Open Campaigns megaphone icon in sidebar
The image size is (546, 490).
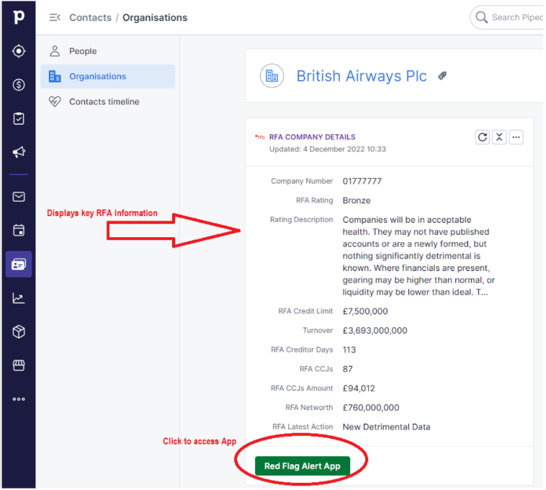(x=19, y=152)
